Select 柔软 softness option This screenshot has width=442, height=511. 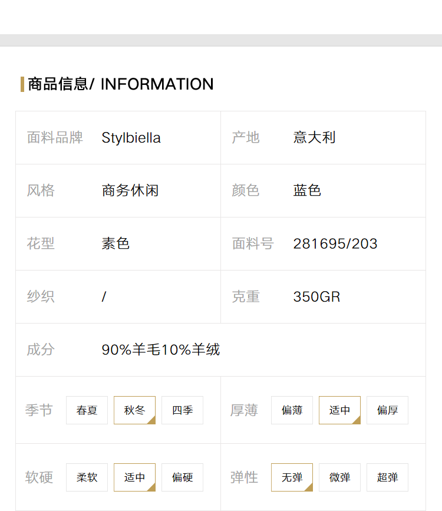(87, 477)
